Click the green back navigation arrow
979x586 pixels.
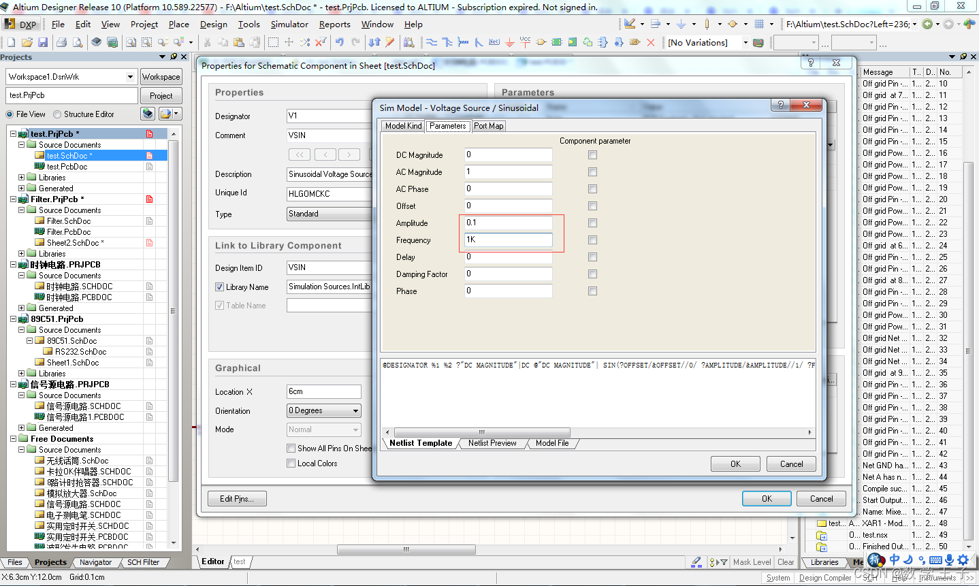927,24
